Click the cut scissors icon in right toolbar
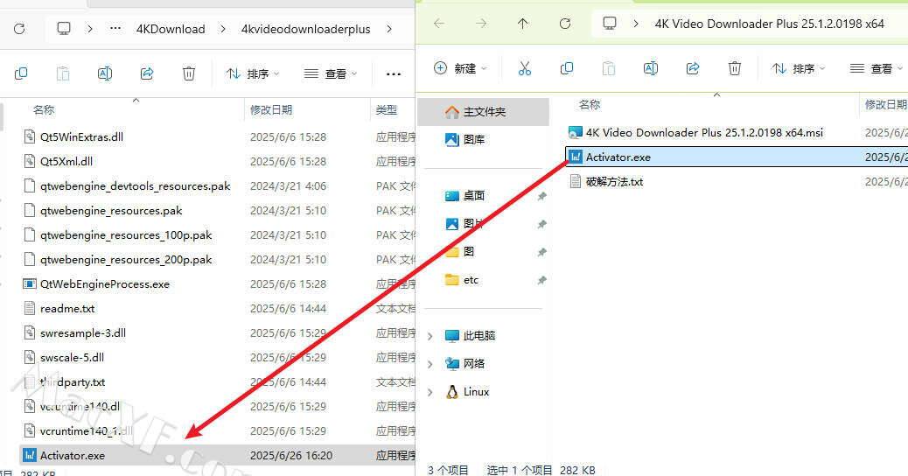The width and height of the screenshot is (908, 476). [525, 68]
